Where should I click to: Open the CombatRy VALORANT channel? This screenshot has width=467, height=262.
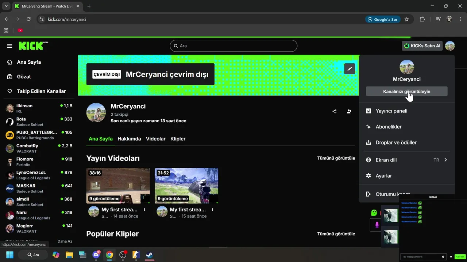pyautogui.click(x=39, y=148)
